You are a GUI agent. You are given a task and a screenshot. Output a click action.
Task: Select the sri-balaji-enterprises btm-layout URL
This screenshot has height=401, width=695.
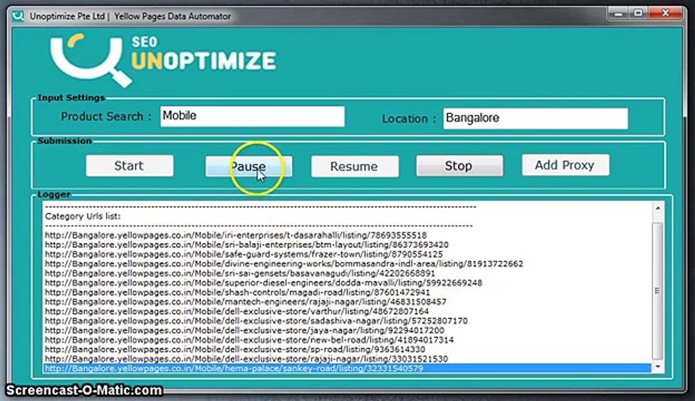click(x=247, y=244)
